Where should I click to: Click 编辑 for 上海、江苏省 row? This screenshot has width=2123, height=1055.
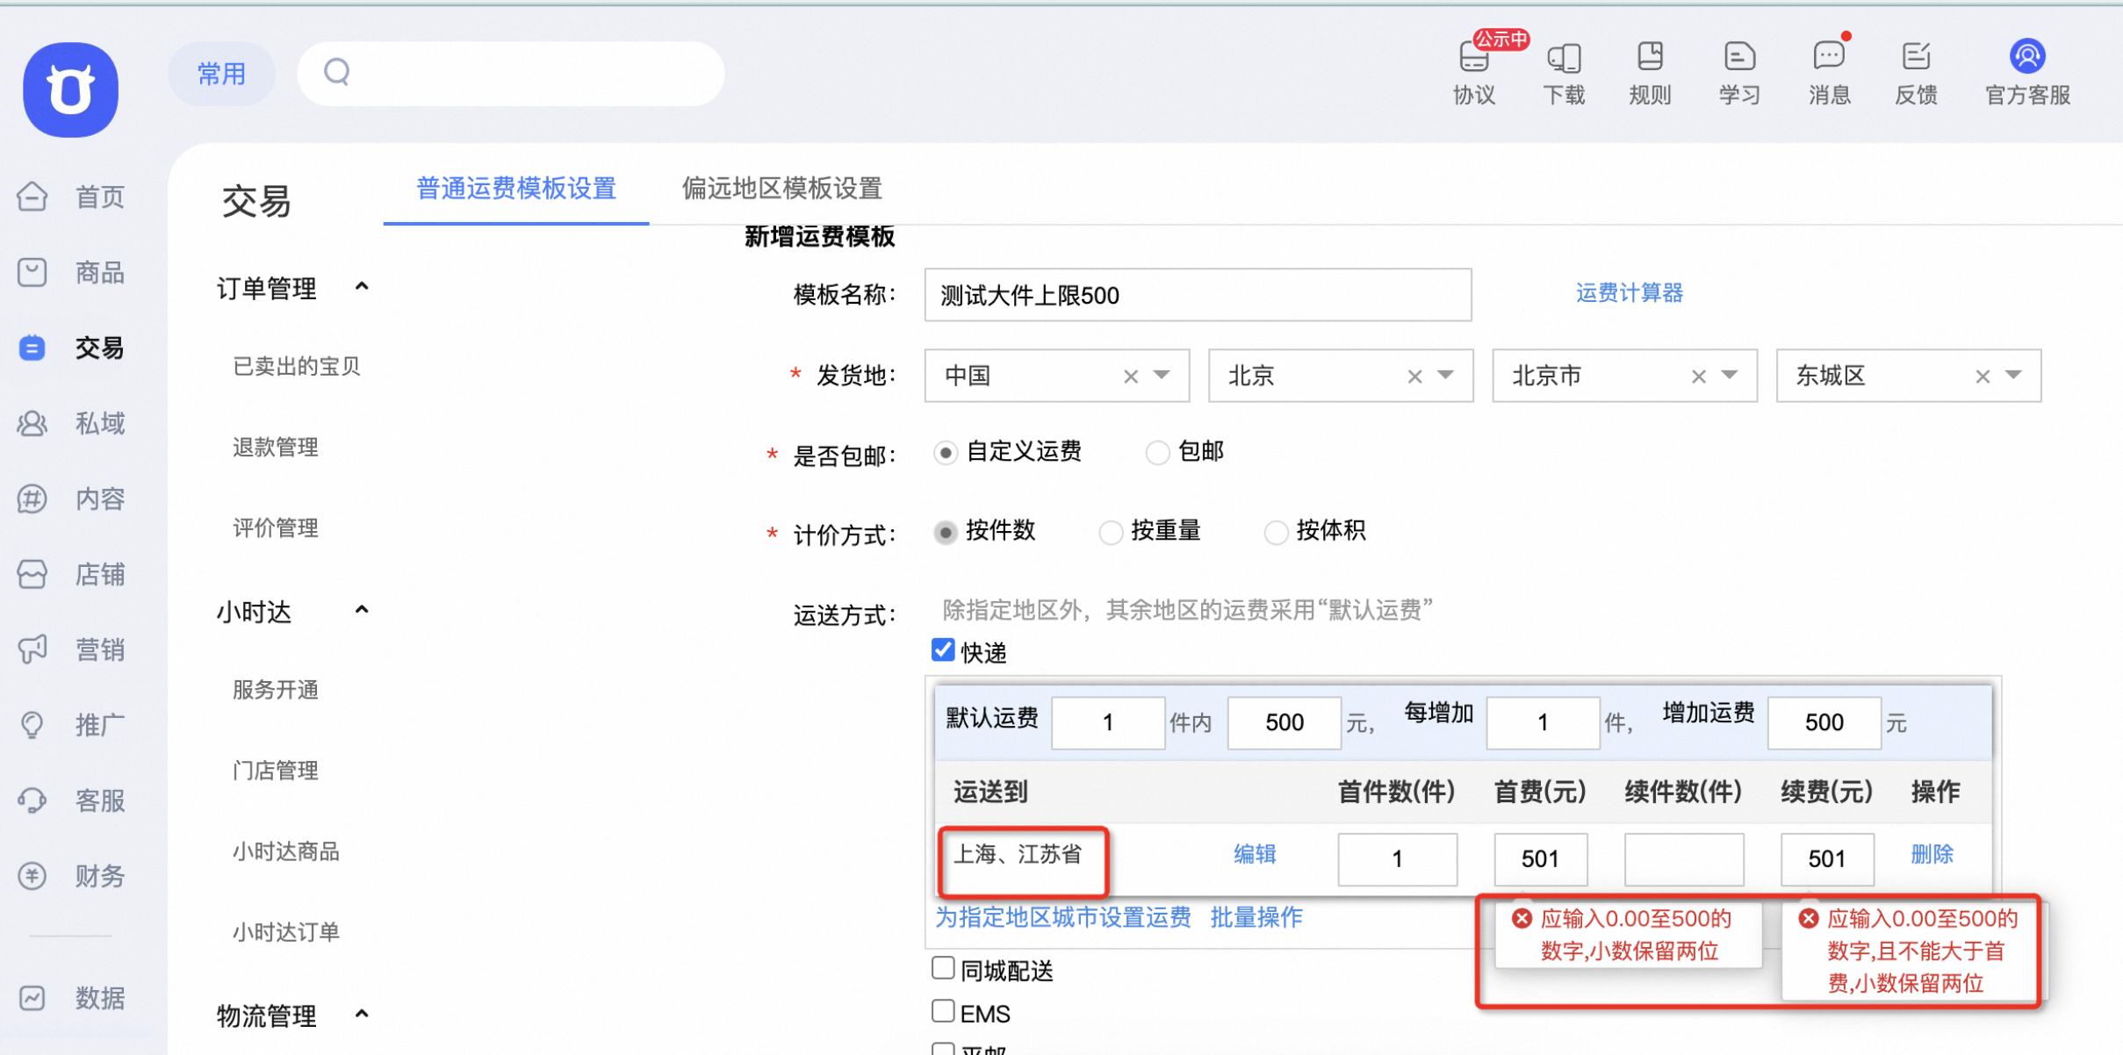click(1255, 854)
